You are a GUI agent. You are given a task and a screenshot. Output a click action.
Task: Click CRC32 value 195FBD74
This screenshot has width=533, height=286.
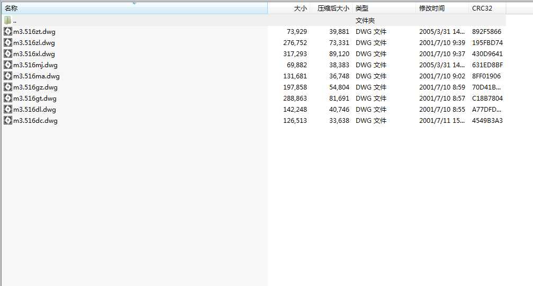click(487, 43)
